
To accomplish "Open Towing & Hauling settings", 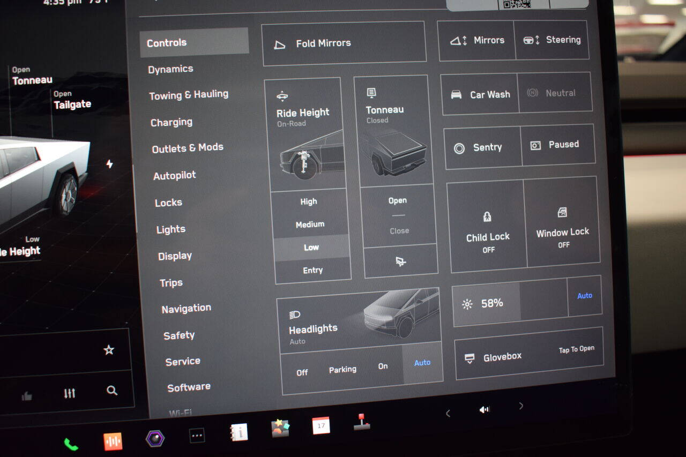I will coord(189,95).
